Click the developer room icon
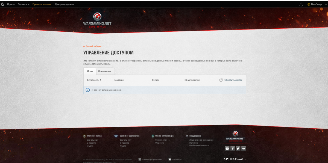This screenshot has height=163, width=328. [140, 159]
